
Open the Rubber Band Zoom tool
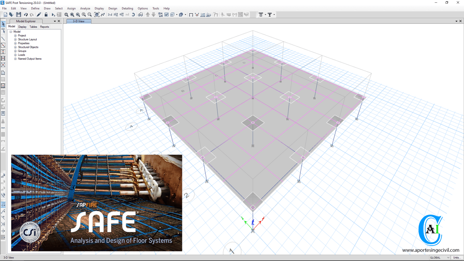click(x=67, y=14)
